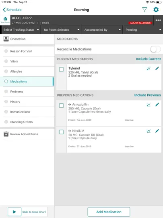Open No Room Selected dropdown
The image size is (163, 218).
tap(61, 29)
